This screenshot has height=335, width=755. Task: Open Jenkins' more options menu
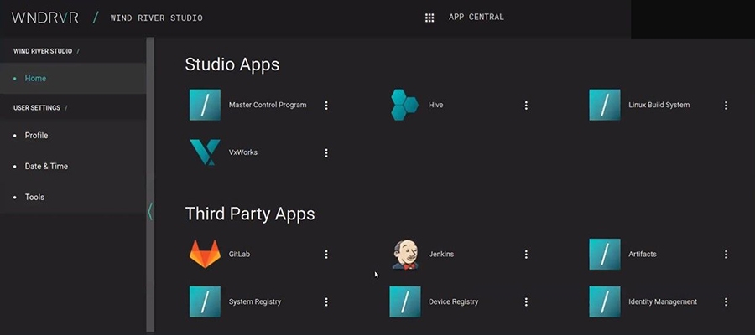point(526,255)
